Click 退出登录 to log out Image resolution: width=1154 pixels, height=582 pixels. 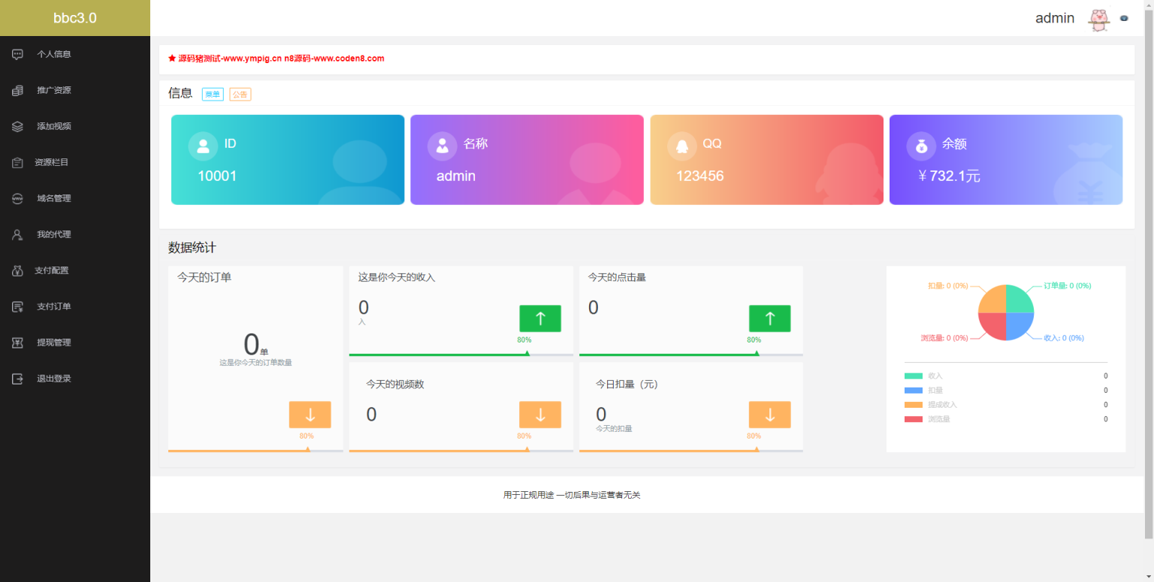pos(17,378)
